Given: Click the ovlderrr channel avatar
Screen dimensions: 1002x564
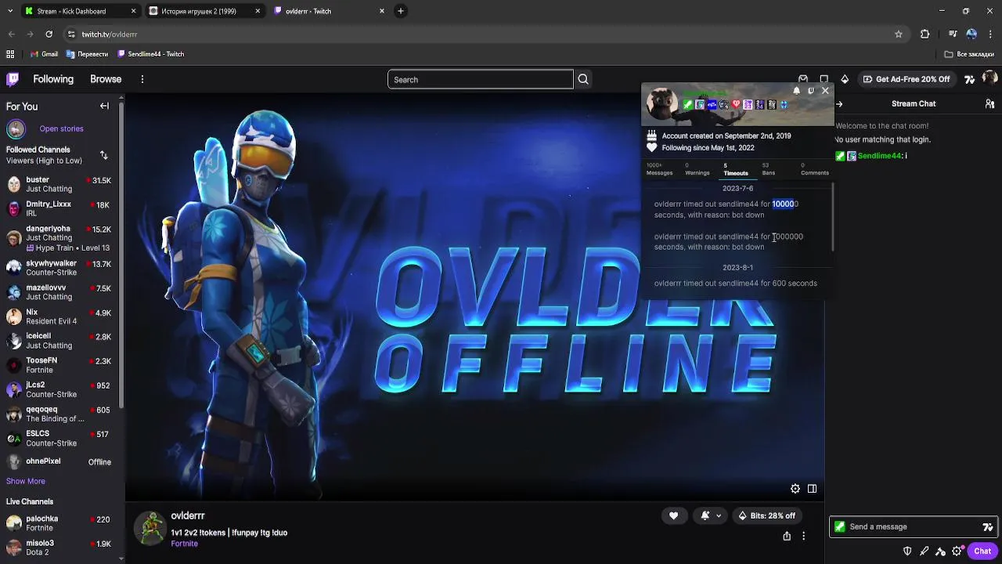Looking at the screenshot, I should coord(150,528).
